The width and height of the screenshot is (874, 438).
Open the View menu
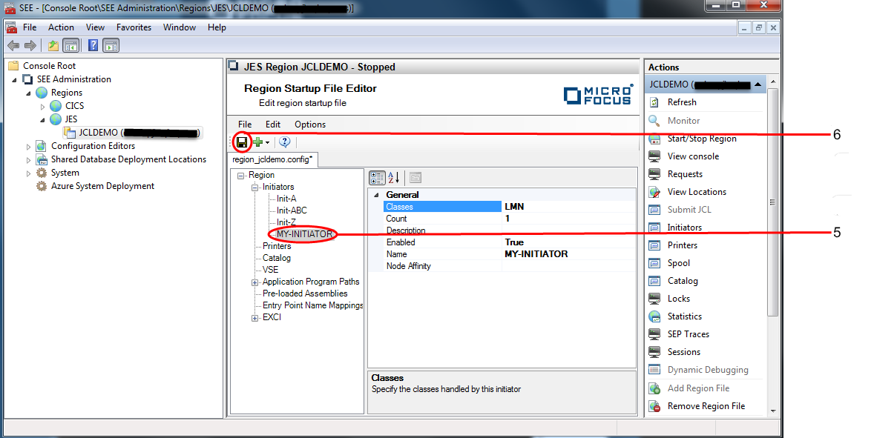pyautogui.click(x=95, y=27)
